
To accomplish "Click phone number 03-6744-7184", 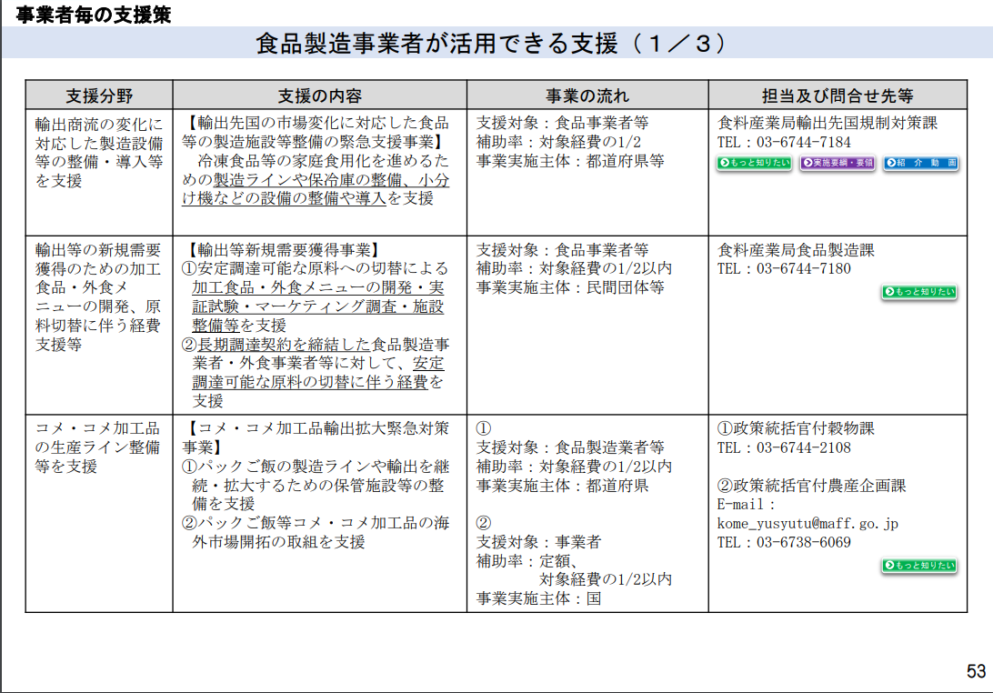I will click(804, 143).
